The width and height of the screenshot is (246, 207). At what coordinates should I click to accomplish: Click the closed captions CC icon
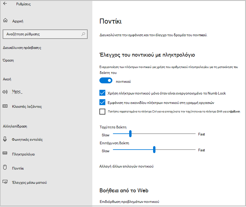(x=5, y=106)
